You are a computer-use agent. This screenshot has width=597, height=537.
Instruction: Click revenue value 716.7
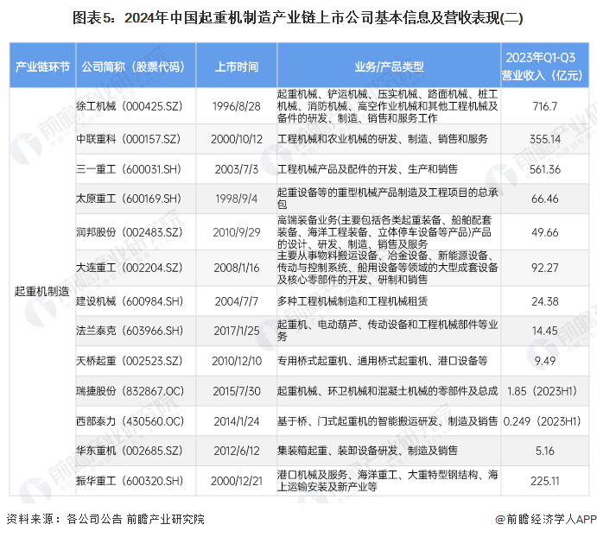[545, 106]
